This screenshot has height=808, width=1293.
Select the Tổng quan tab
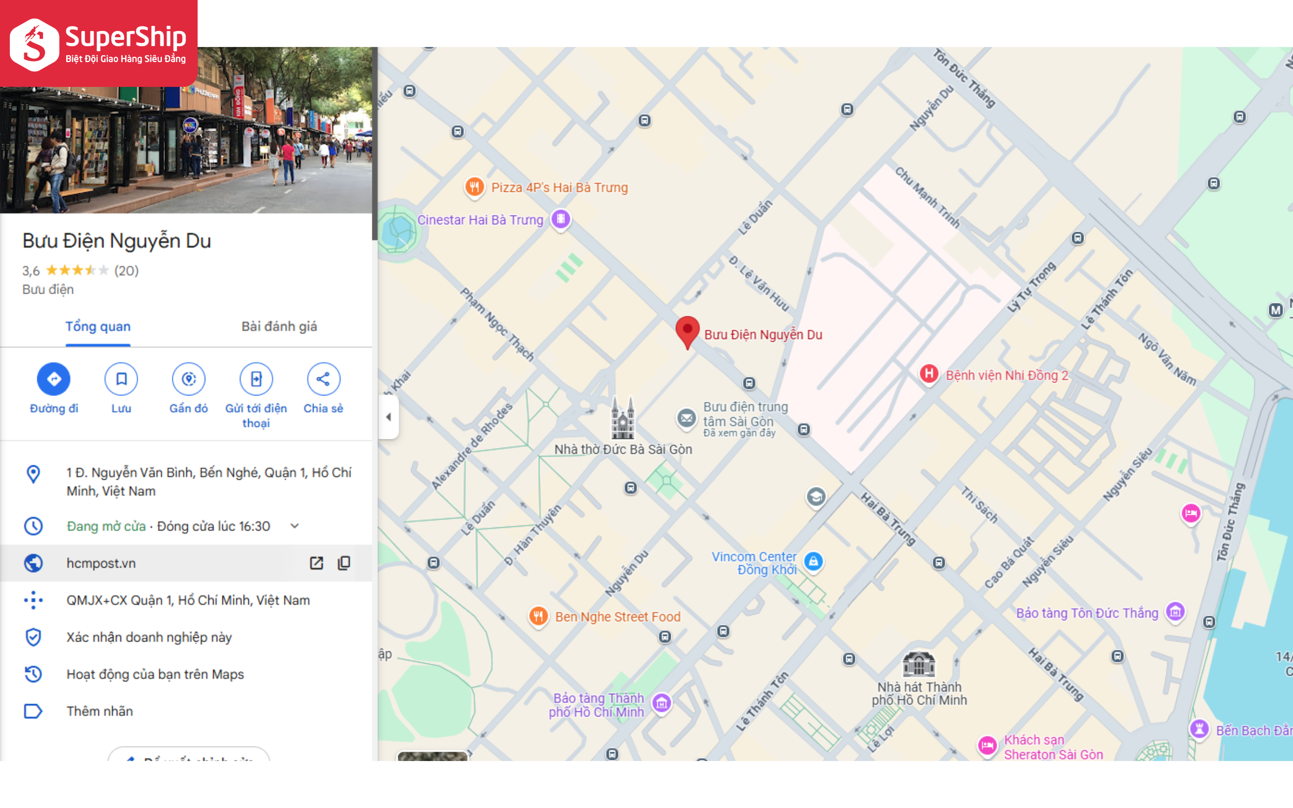point(98,327)
